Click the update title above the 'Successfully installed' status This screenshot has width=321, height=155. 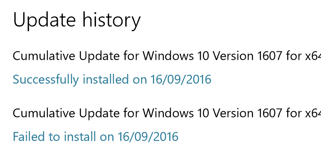[167, 56]
